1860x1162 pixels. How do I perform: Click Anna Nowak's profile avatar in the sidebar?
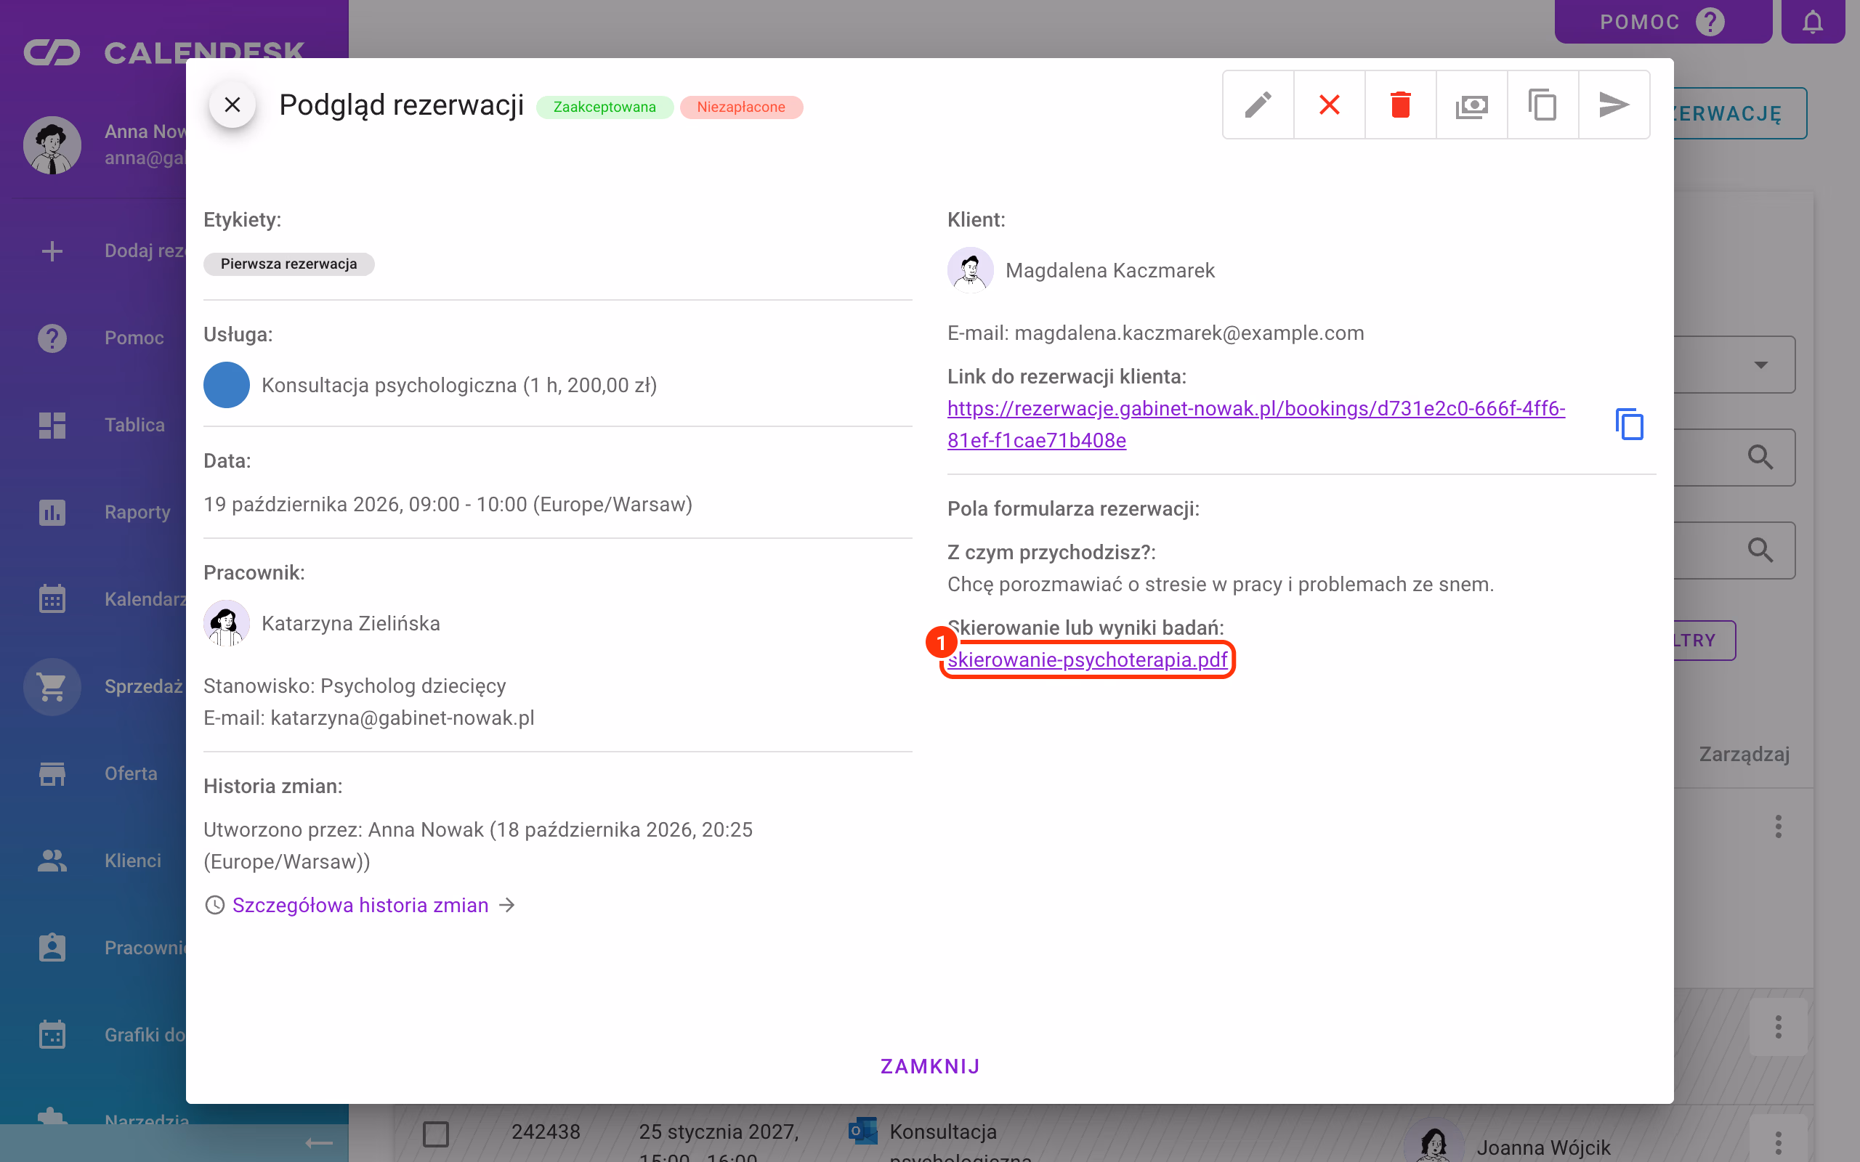pyautogui.click(x=52, y=145)
